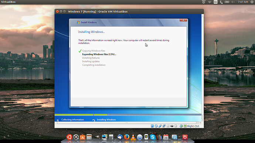Open the battery indicator menu

227,2
